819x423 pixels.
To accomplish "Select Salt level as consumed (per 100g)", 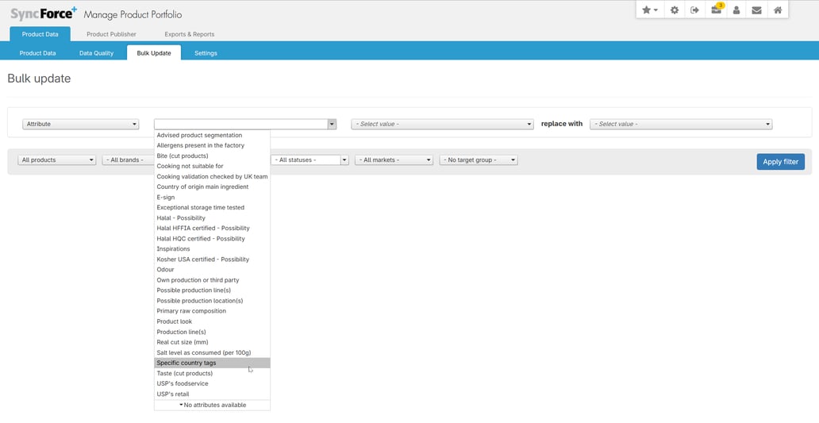I will pyautogui.click(x=212, y=352).
